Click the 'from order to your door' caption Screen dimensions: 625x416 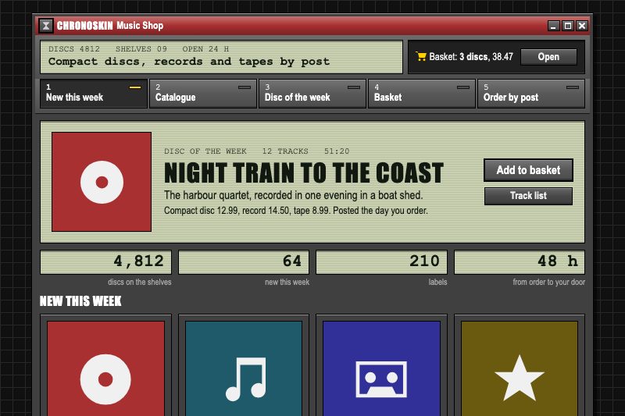click(549, 283)
